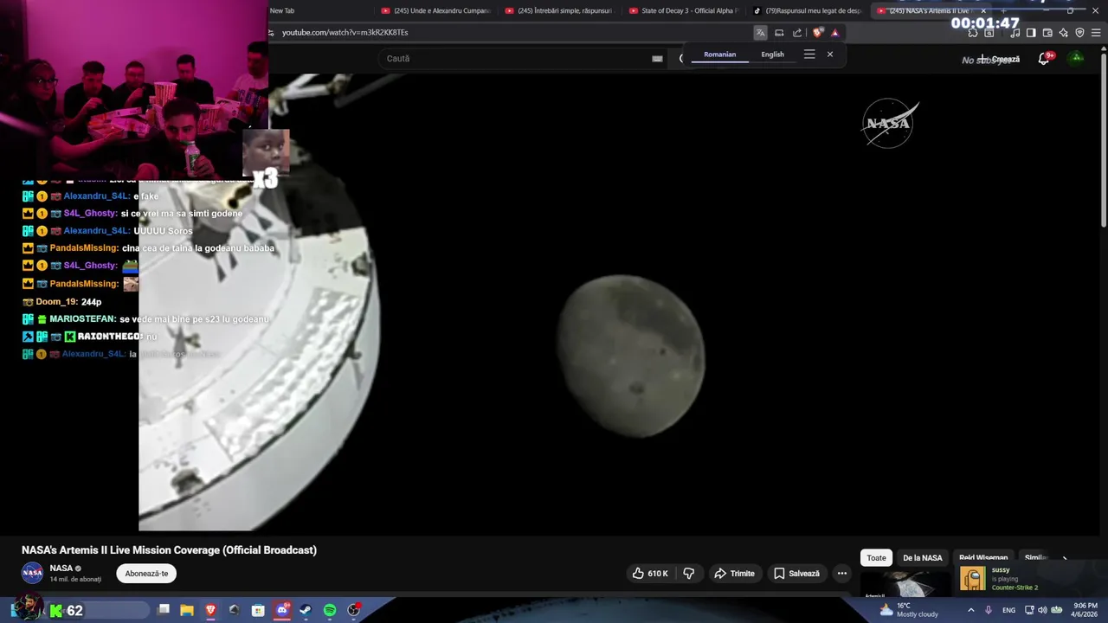Click the Moon in the video player

pyautogui.click(x=631, y=356)
